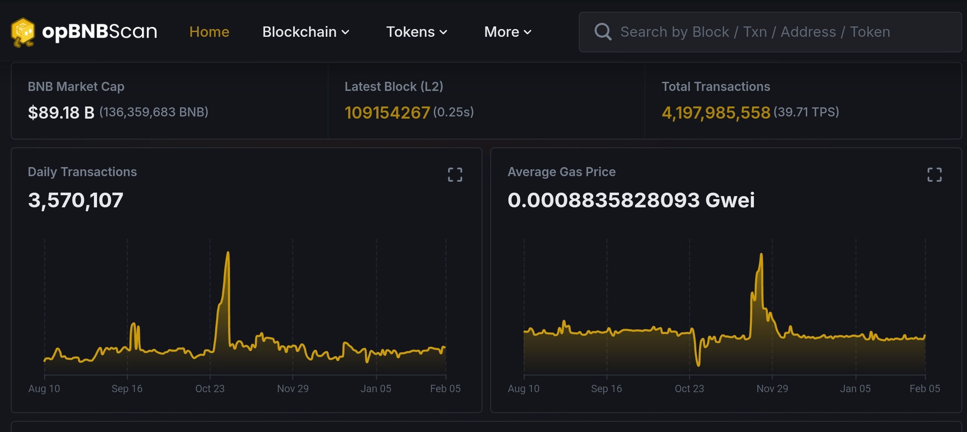
Task: Click the Daily Transactions peak spike
Action: tap(228, 254)
